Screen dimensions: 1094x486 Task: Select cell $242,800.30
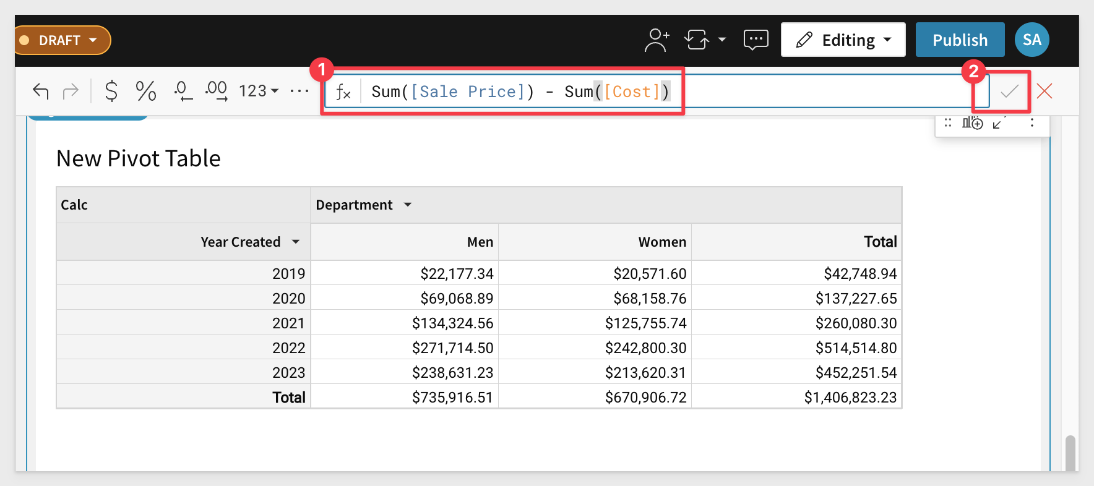595,347
